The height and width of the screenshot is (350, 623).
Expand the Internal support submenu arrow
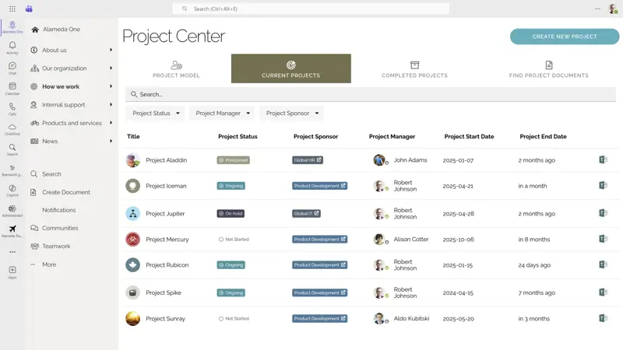pos(111,105)
